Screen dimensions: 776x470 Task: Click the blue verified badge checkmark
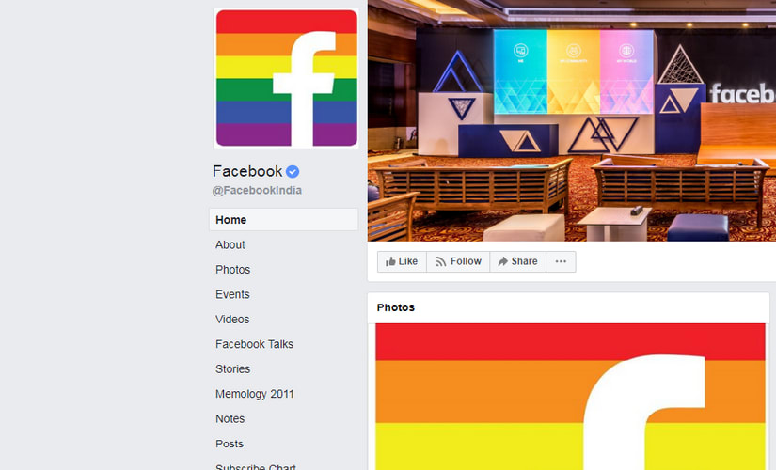(293, 172)
